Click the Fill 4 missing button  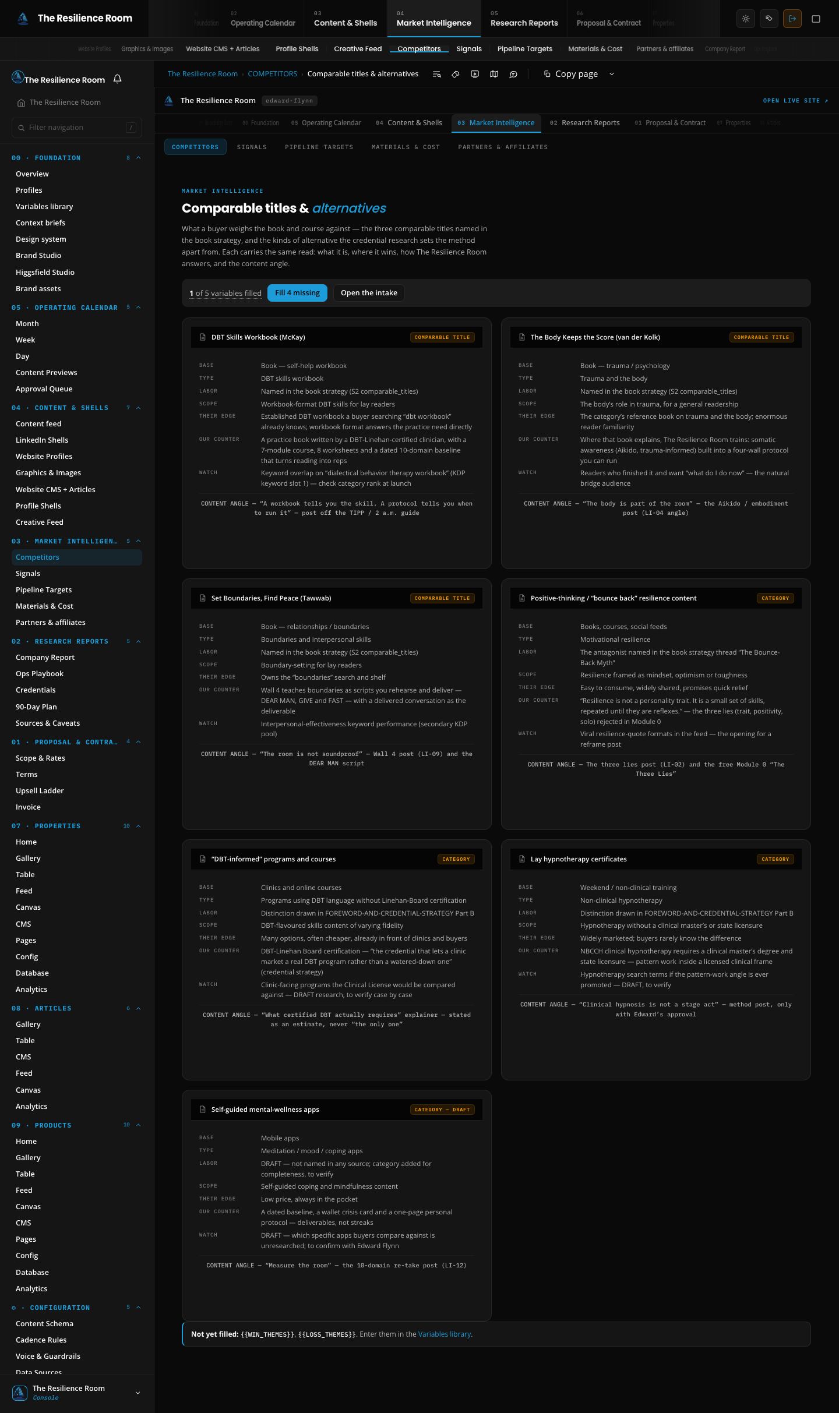point(297,293)
